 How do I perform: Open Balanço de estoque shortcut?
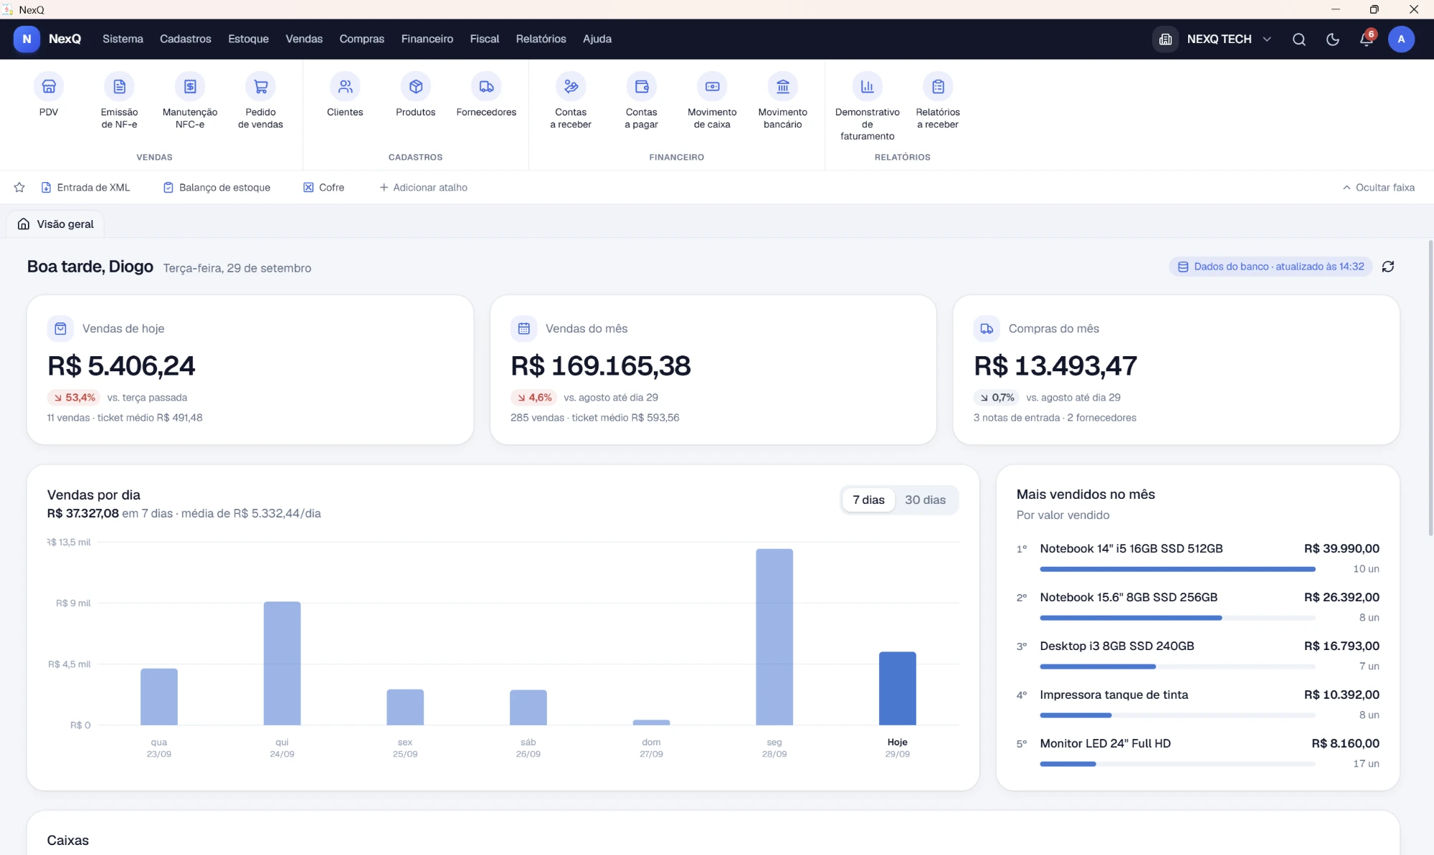click(217, 188)
